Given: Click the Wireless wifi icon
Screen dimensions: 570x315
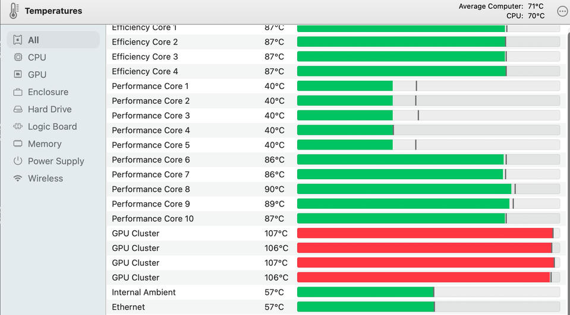Looking at the screenshot, I should tap(18, 178).
